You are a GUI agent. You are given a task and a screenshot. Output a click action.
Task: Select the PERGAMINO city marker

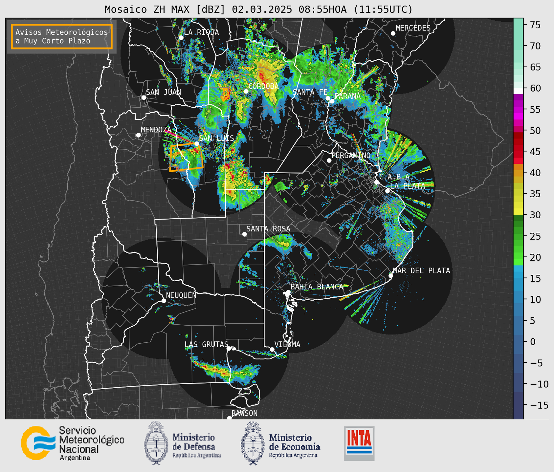329,161
